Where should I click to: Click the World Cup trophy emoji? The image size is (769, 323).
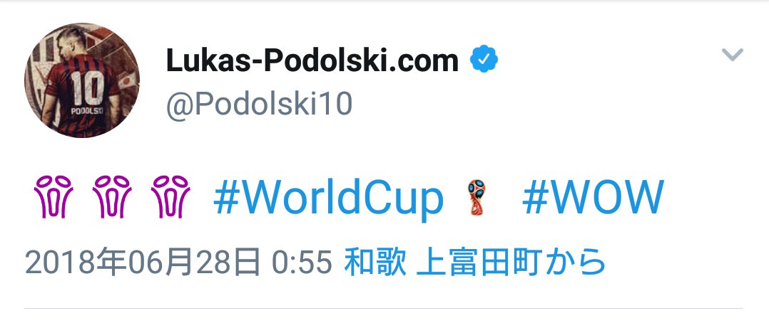tap(476, 197)
